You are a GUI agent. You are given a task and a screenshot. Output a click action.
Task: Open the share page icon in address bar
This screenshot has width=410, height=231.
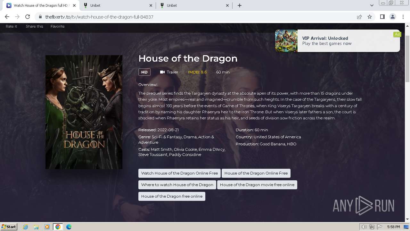coord(359,17)
